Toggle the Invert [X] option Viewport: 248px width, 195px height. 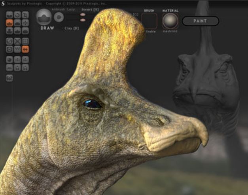click(x=90, y=9)
